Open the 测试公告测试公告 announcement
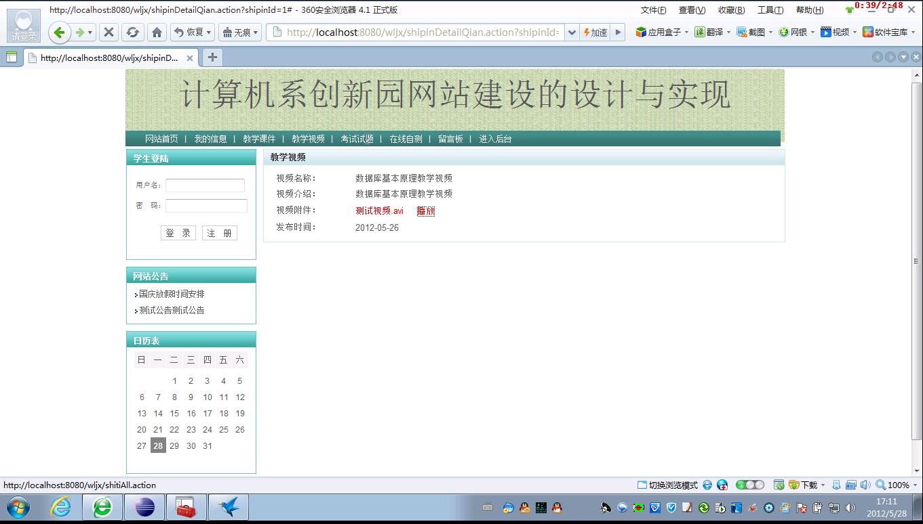The image size is (923, 524). coord(172,310)
